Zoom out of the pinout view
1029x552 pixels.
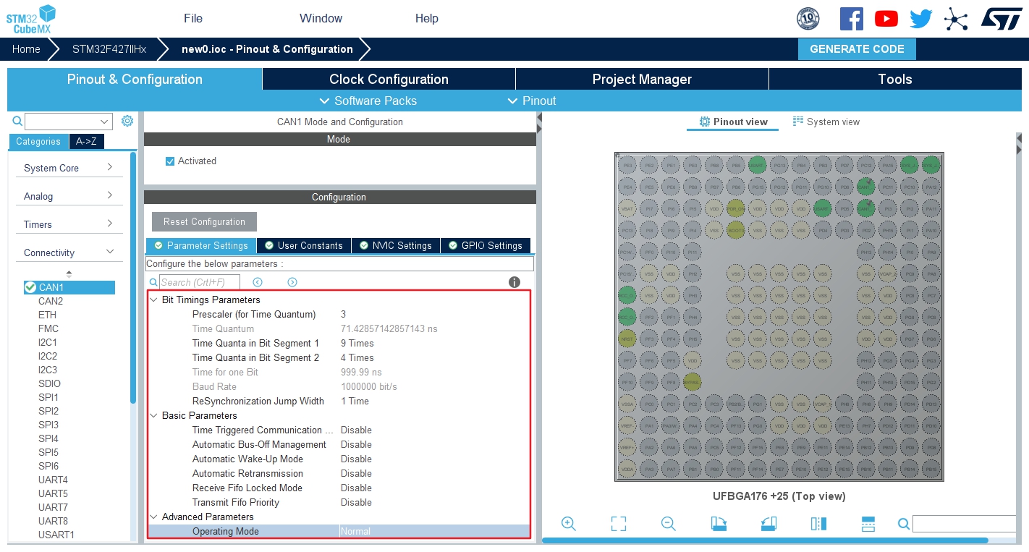coord(669,524)
